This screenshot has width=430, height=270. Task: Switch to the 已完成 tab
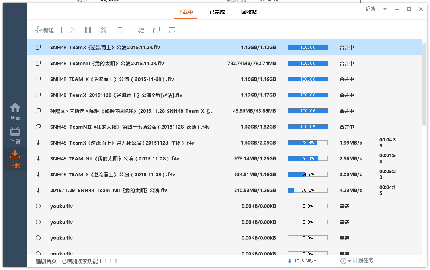click(217, 12)
